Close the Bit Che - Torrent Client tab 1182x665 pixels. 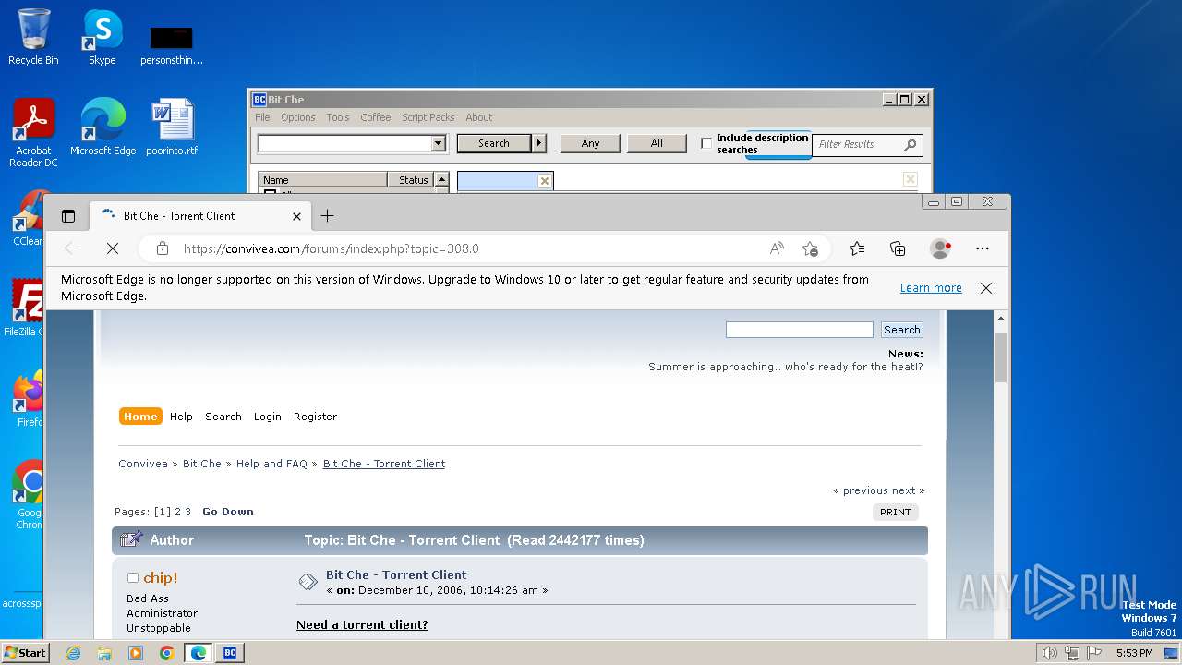296,216
